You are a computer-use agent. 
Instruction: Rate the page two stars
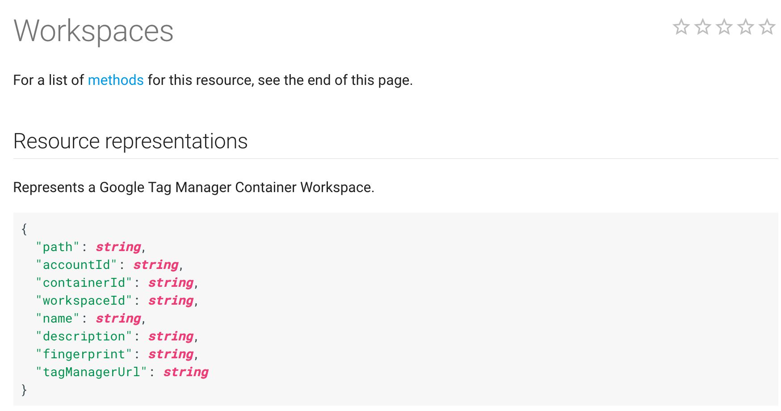pyautogui.click(x=702, y=27)
